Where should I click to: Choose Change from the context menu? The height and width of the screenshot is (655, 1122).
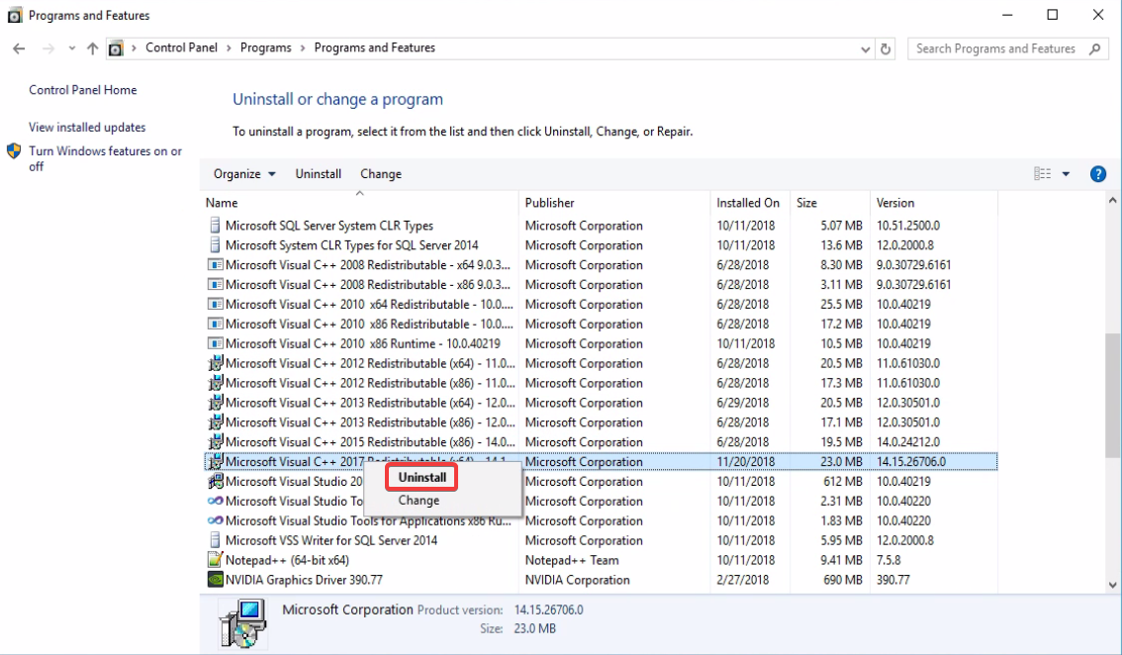click(x=419, y=501)
